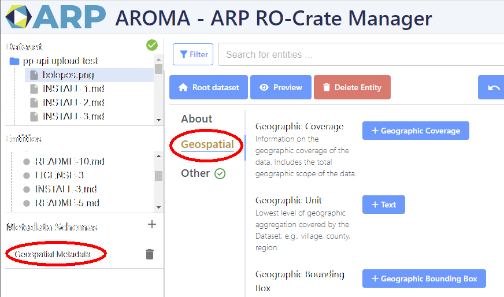Open the pp api upload test folder

tap(54, 61)
